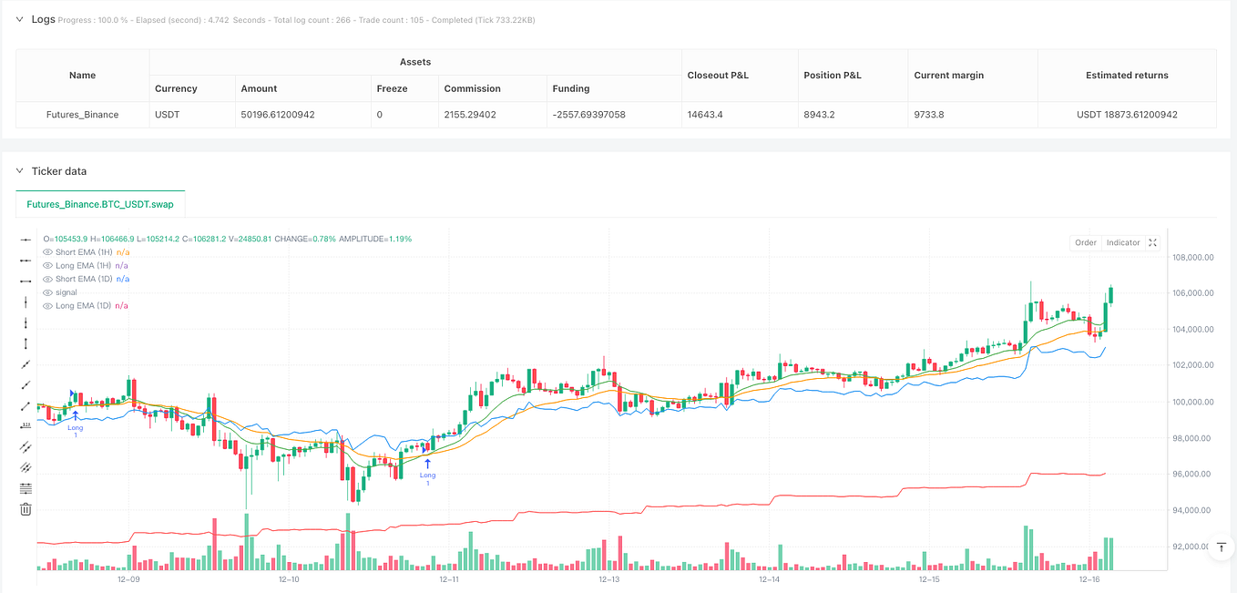Select the price channel line tool
The image size is (1237, 593).
26,466
